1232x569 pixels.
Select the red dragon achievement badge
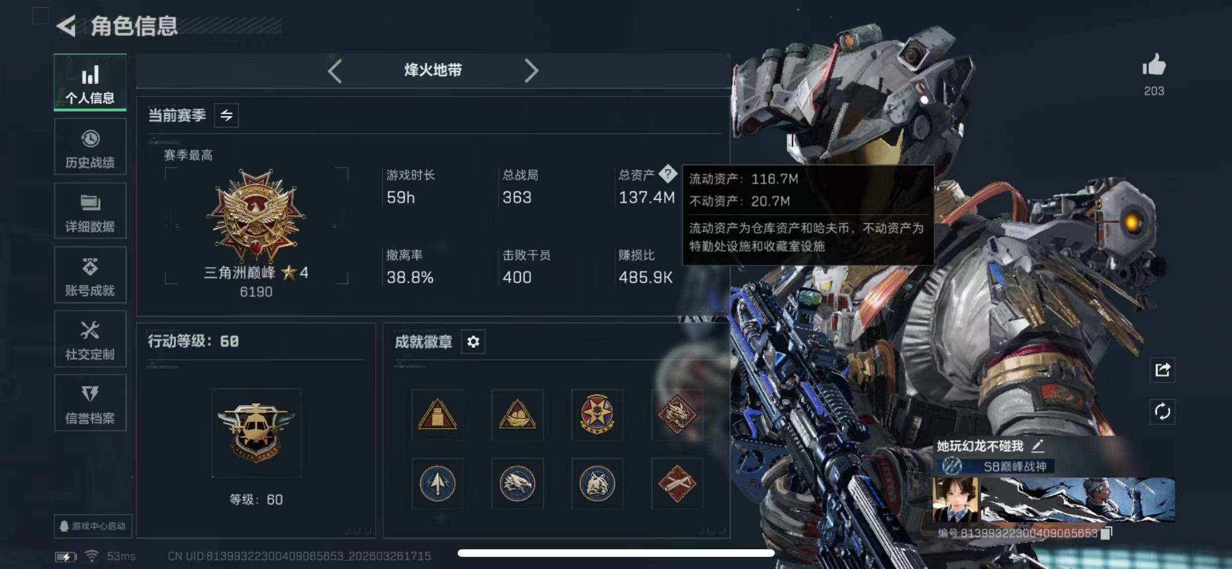677,415
